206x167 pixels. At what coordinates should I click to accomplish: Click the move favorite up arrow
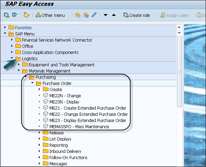(114, 15)
